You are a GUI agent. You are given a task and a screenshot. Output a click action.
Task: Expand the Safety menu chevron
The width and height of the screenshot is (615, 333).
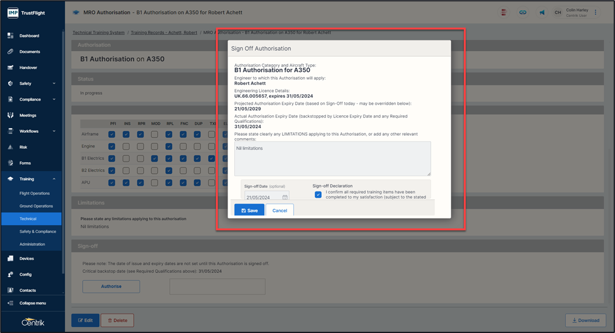54,83
